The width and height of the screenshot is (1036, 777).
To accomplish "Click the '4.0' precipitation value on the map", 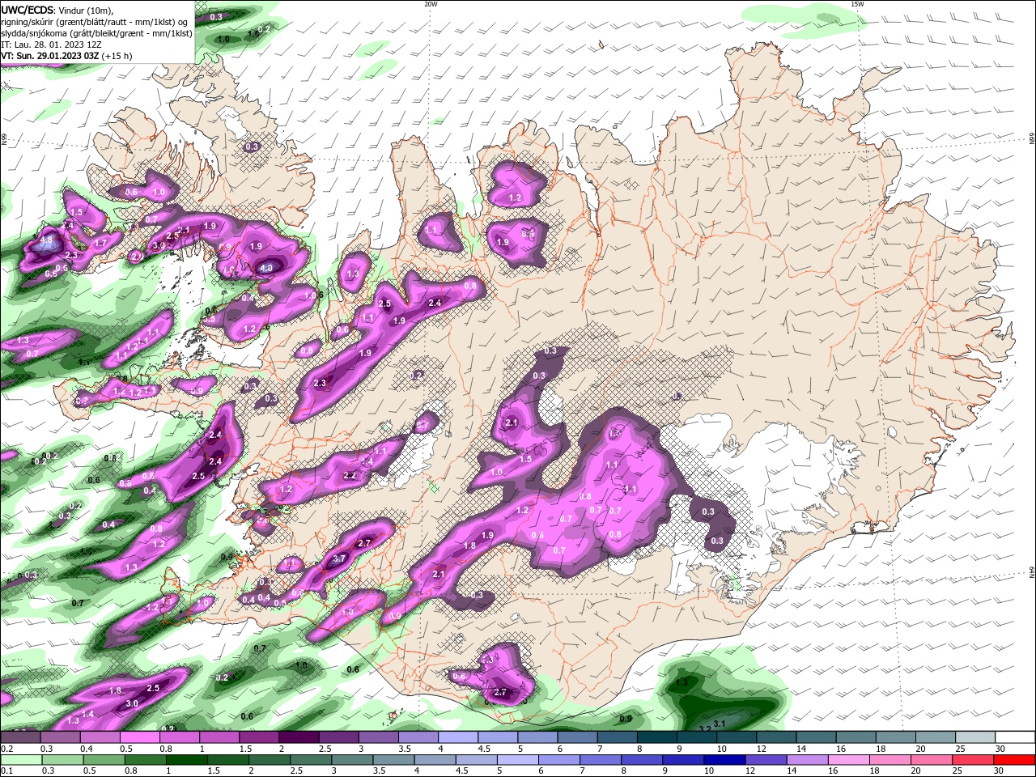I will pyautogui.click(x=266, y=267).
